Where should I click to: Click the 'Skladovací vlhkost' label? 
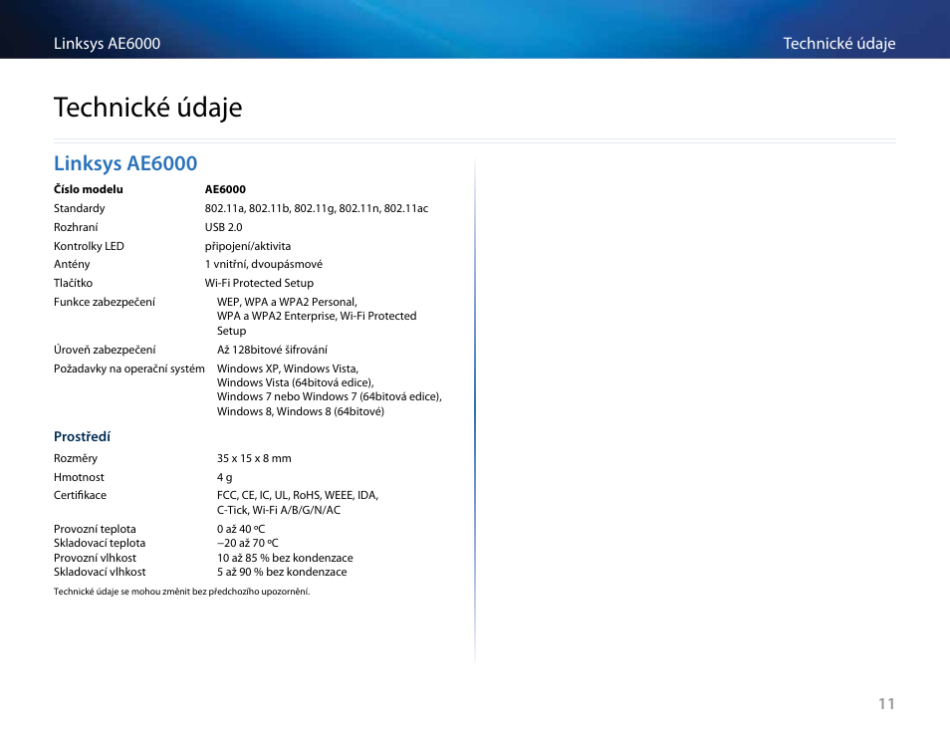100,572
